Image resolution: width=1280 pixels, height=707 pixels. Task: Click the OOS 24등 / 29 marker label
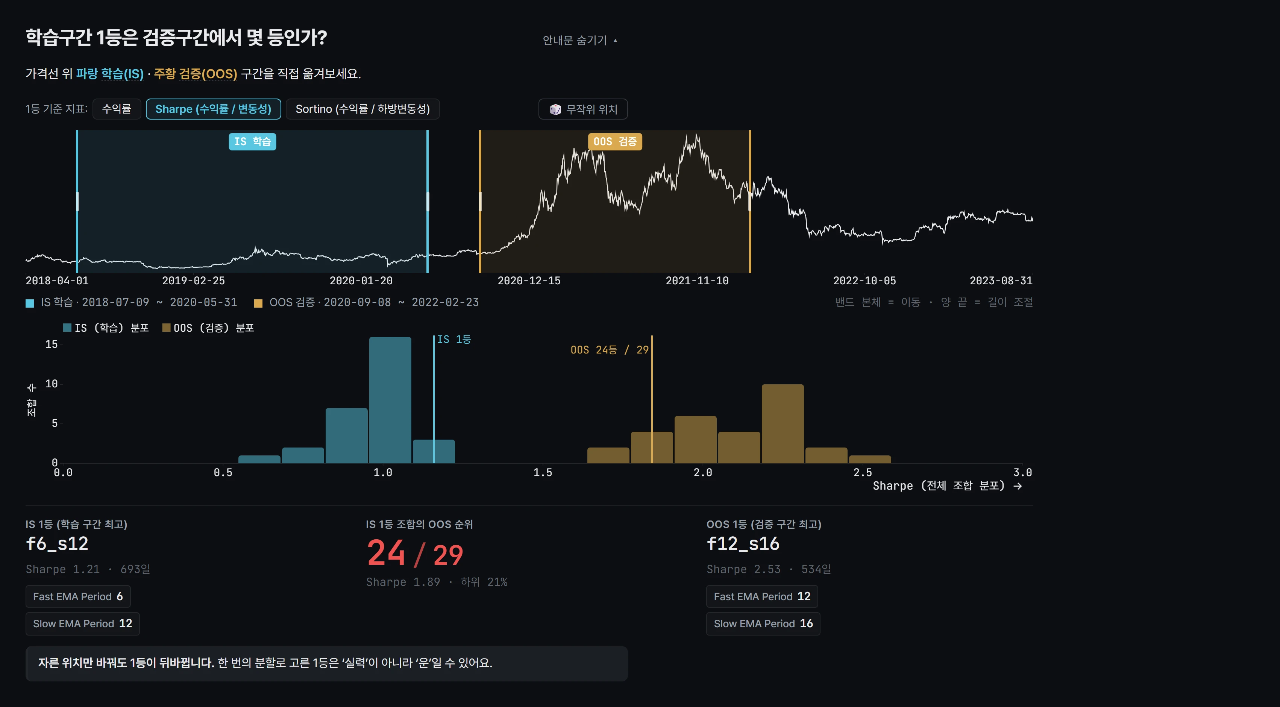(x=609, y=350)
